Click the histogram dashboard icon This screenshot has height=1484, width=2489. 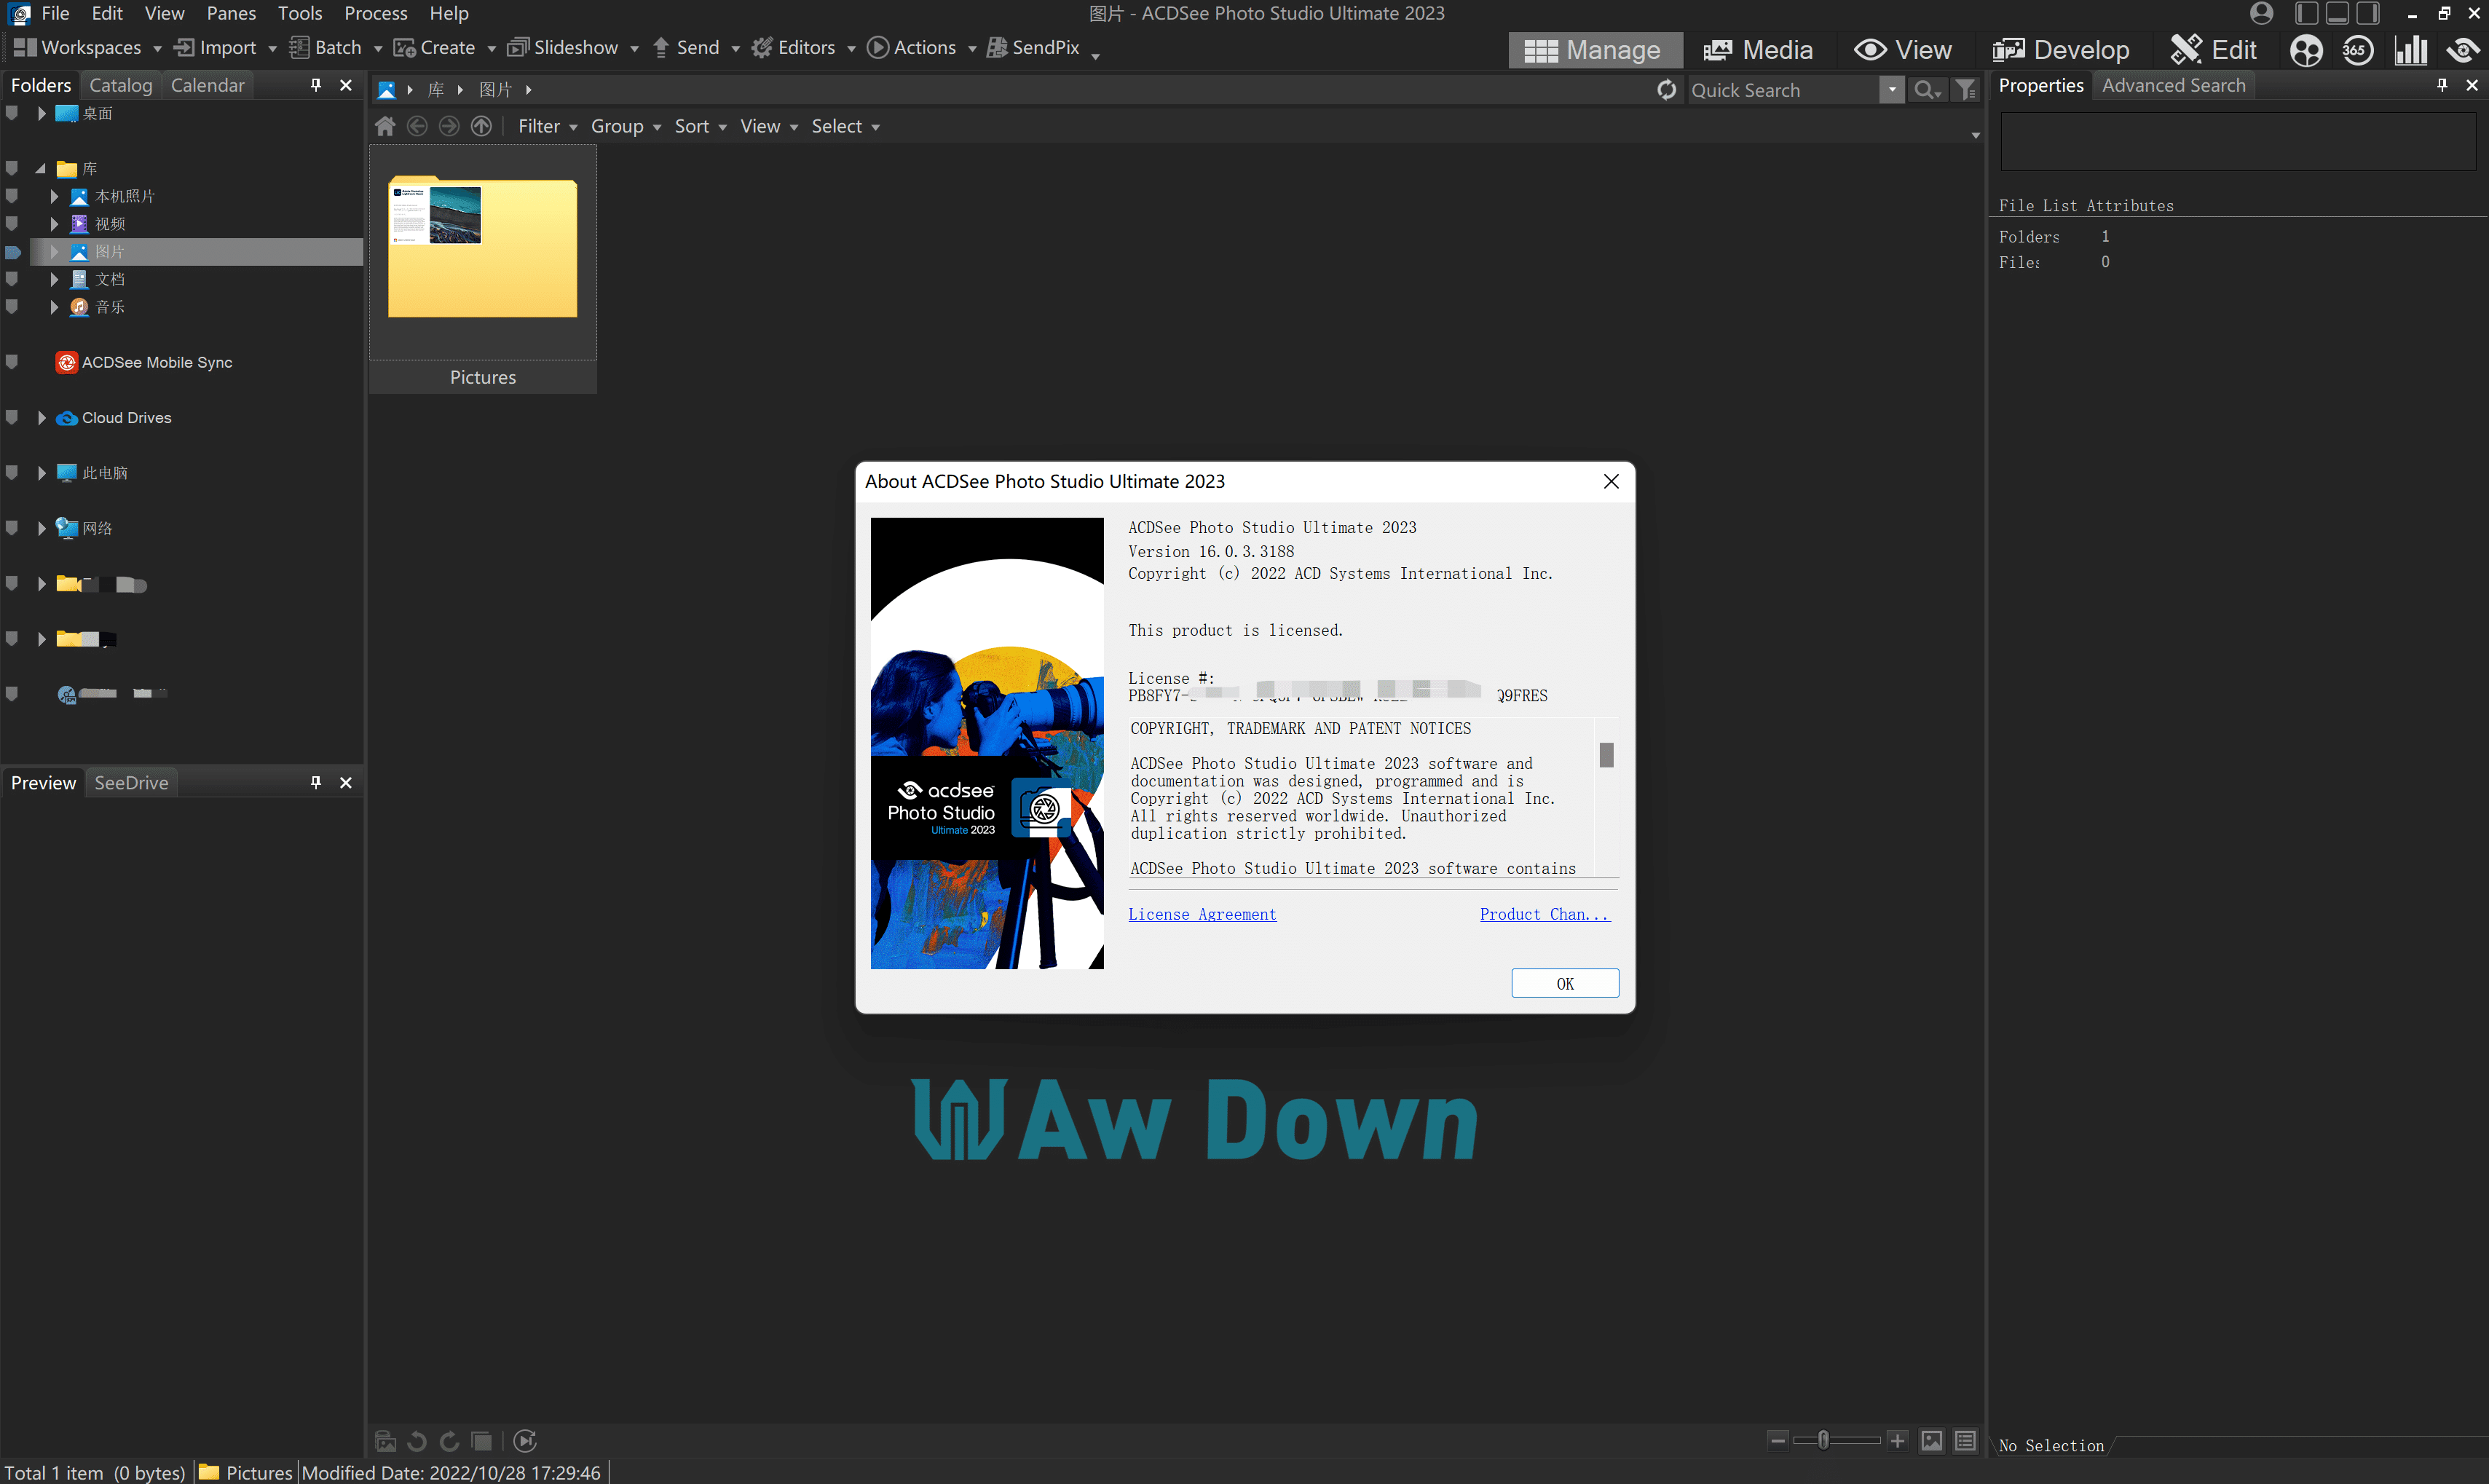(x=2410, y=50)
